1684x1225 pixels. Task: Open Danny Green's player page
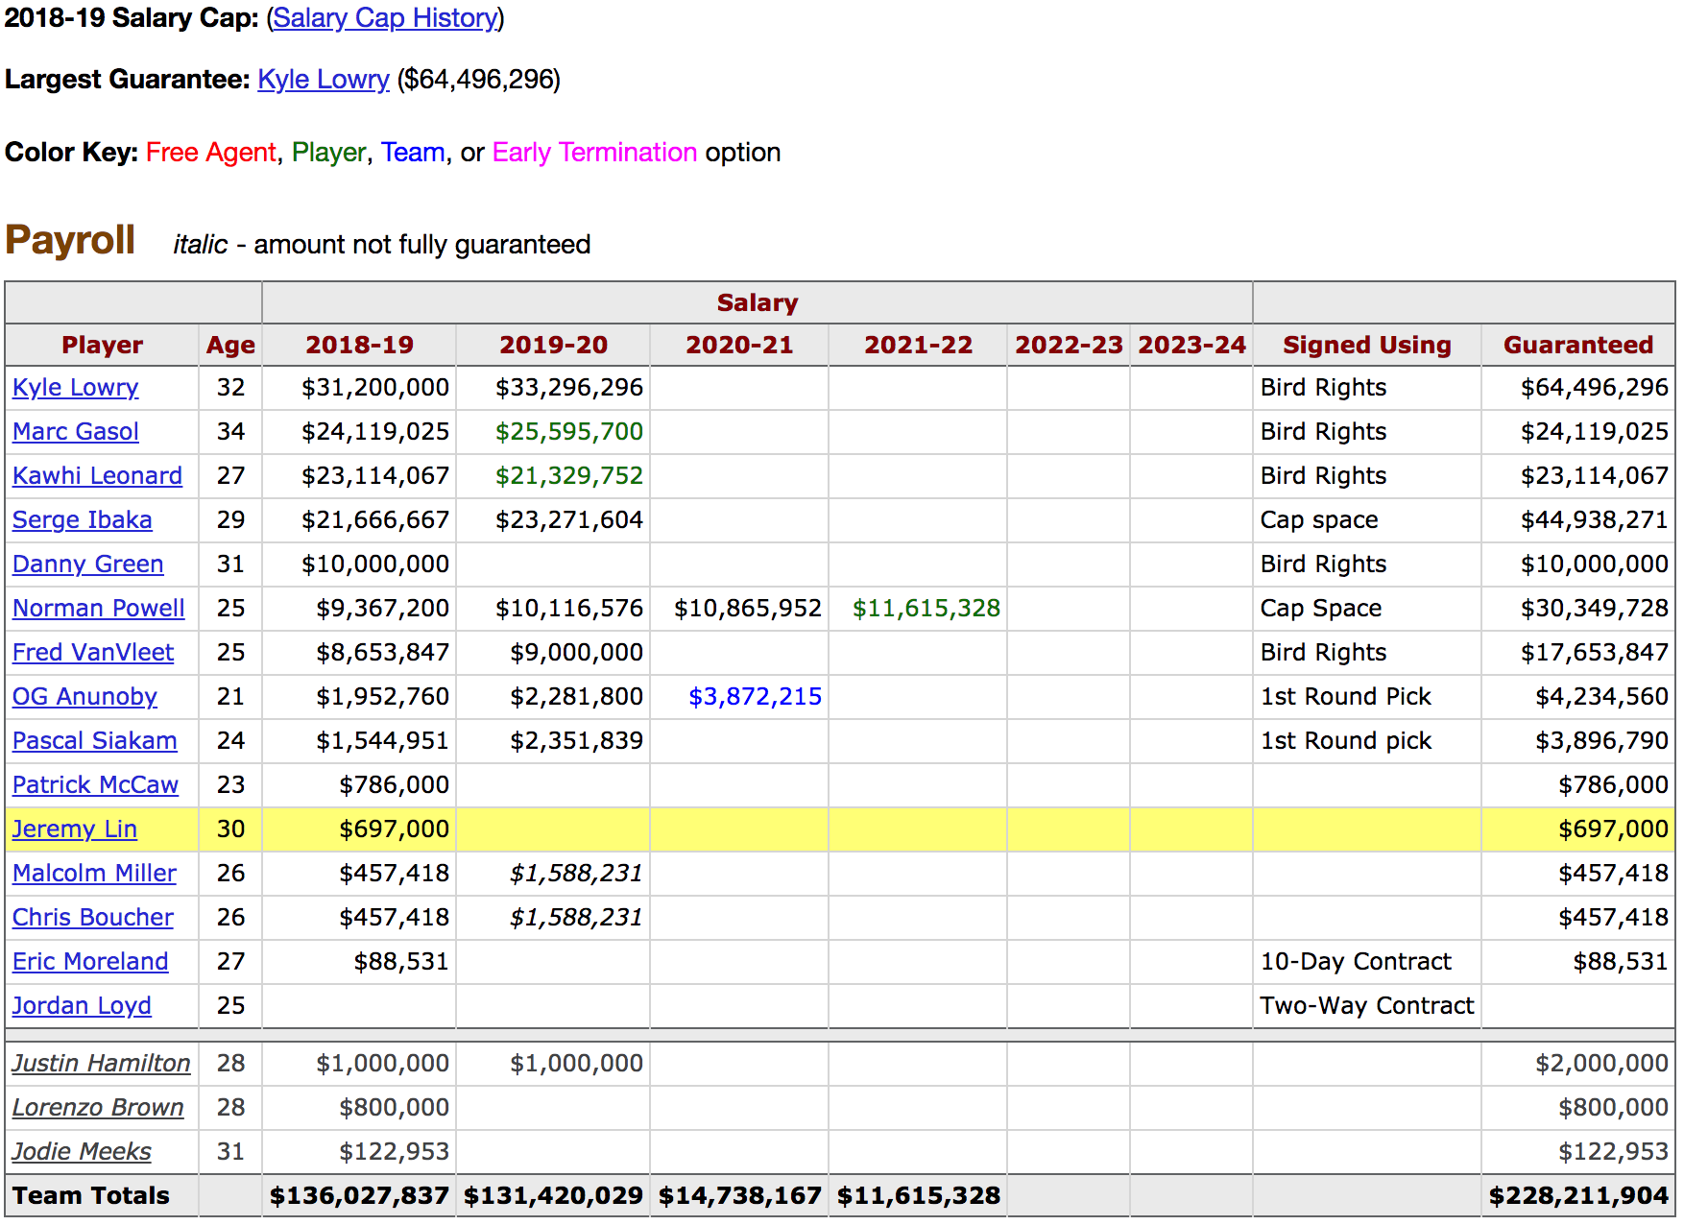[88, 564]
